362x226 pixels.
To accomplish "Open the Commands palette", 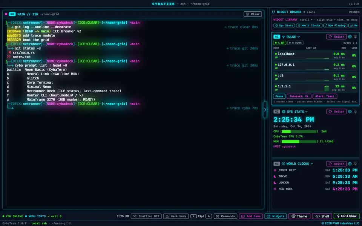I will tap(225, 216).
